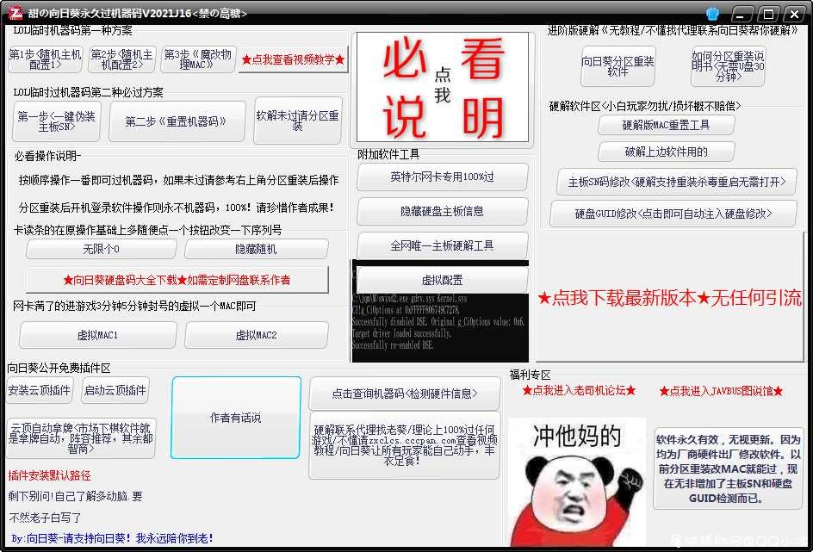Maximize the window
This screenshot has height=552, width=813.
(x=768, y=14)
